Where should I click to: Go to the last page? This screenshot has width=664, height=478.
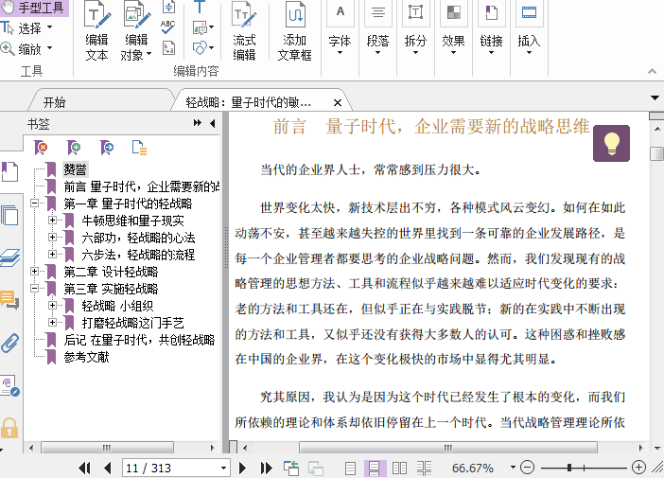click(x=267, y=469)
